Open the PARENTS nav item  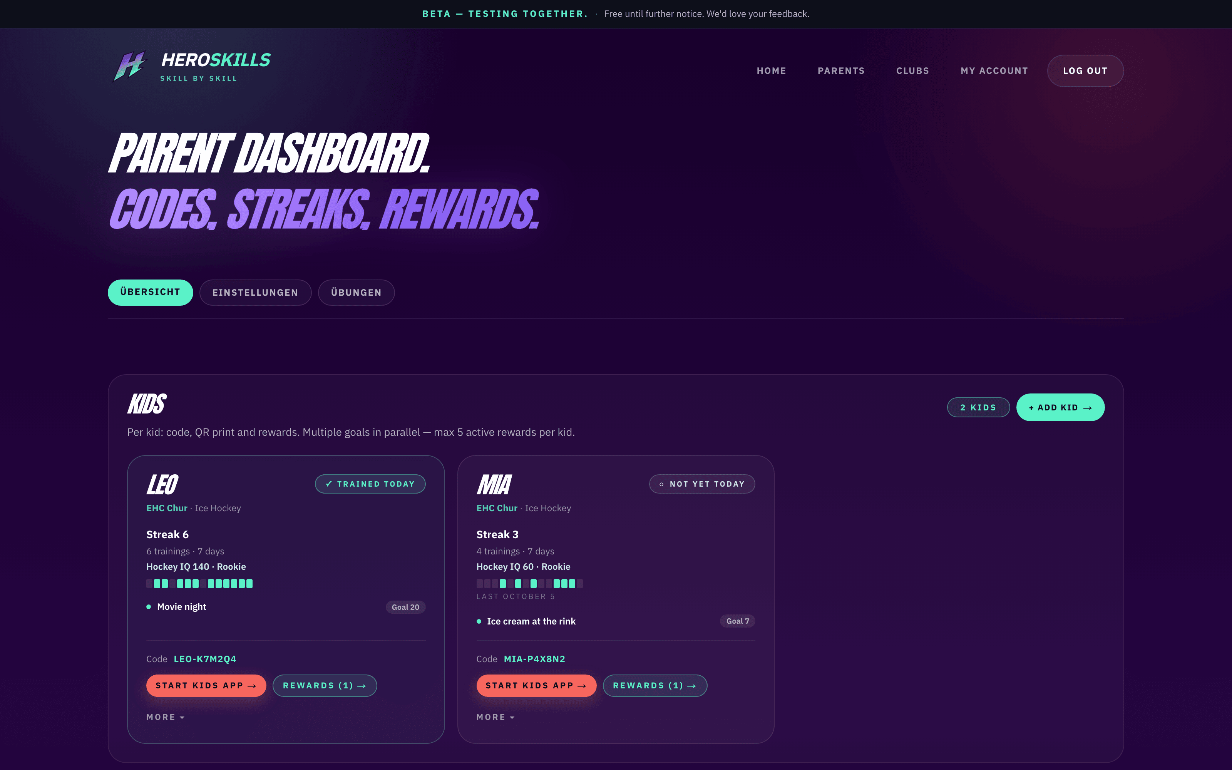[841, 71]
